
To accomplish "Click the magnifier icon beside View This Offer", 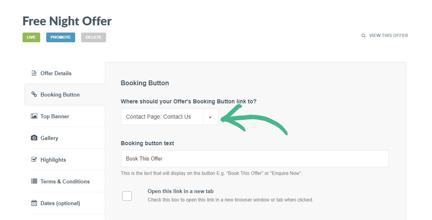I will pos(363,35).
